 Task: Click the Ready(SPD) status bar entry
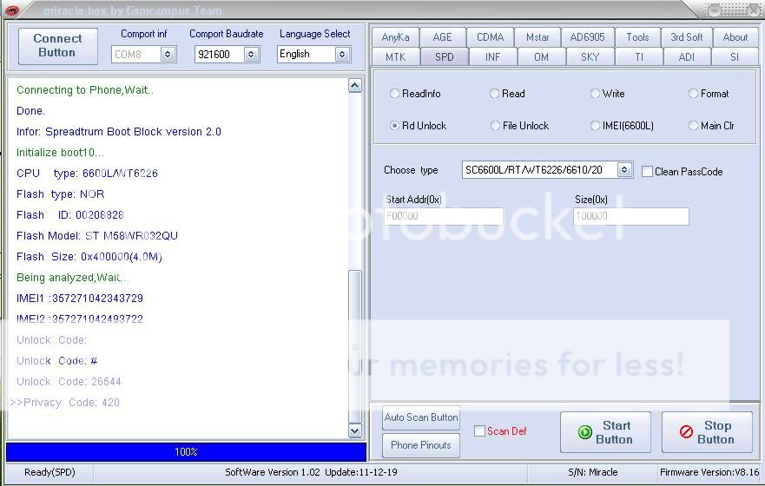49,472
